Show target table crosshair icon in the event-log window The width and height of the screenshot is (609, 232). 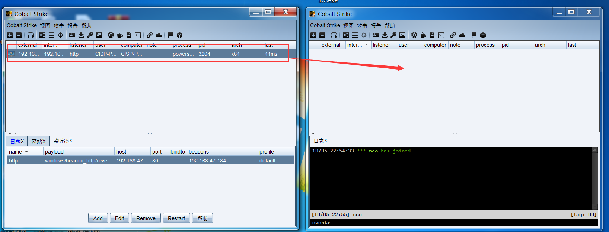pyautogui.click(x=364, y=35)
